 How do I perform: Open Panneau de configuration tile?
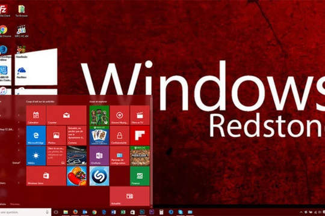point(120,155)
